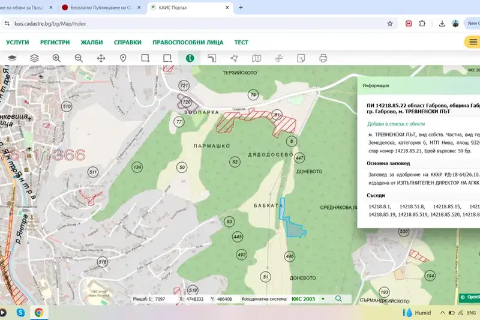Click the БАБКАТА map label
Viewport: 480px width, 320px height.
click(x=268, y=205)
